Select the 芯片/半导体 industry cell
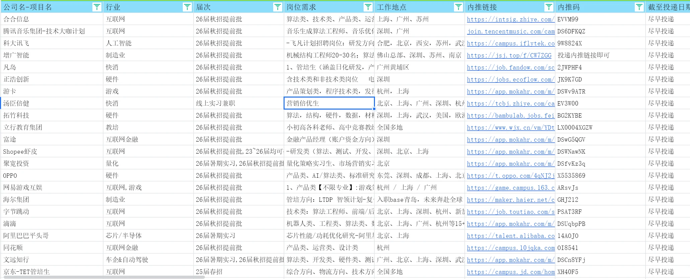This screenshot has height=279, width=690. point(148,236)
